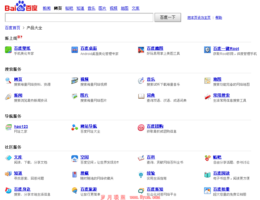Click the 百度旅游 title link
The image size is (260, 200).
[89, 189]
